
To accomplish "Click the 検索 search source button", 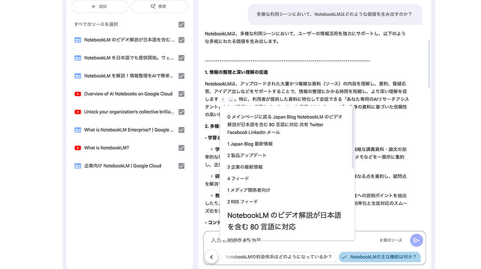I will click(159, 7).
